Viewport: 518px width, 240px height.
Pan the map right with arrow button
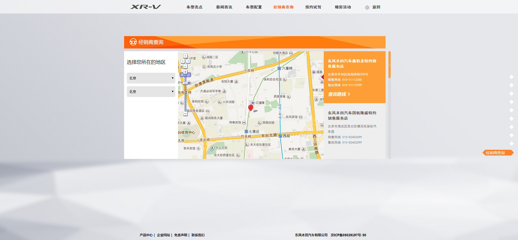click(188, 61)
